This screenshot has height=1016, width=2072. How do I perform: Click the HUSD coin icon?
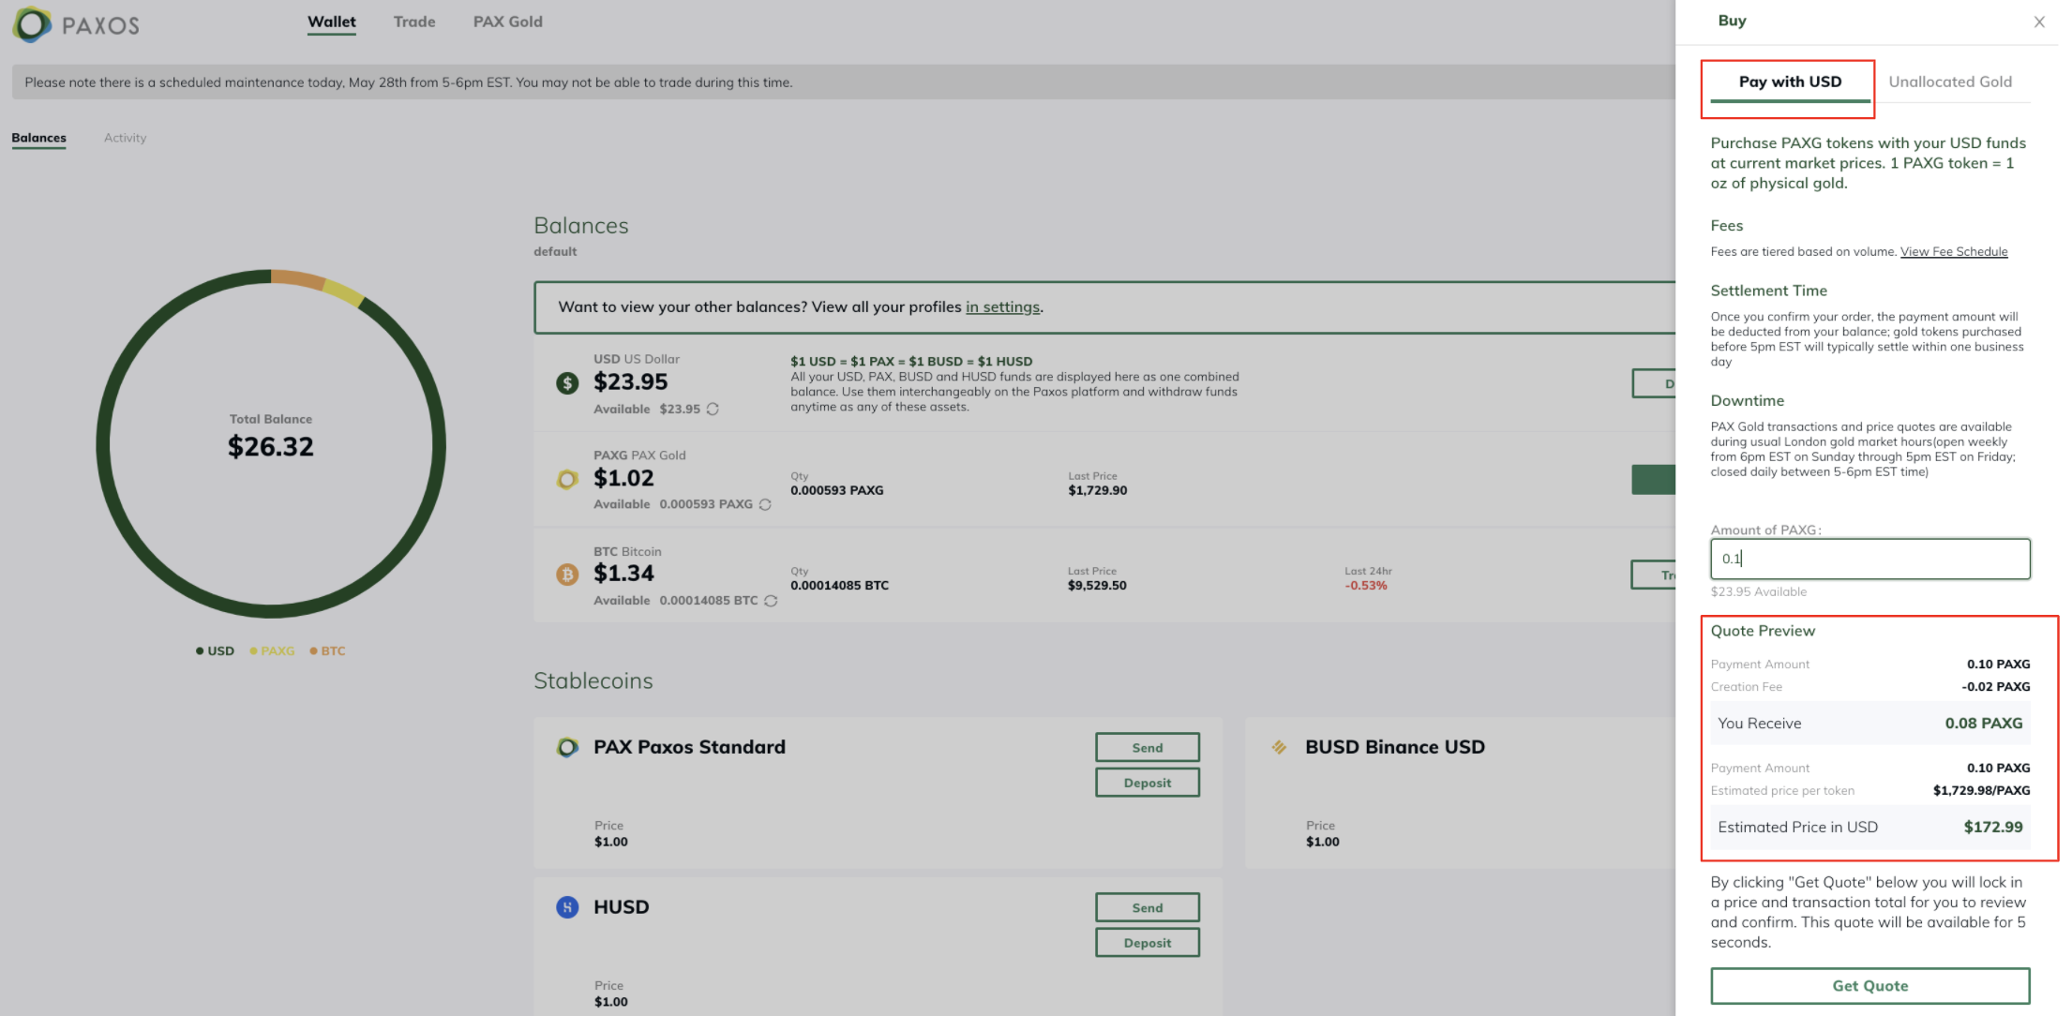coord(567,907)
